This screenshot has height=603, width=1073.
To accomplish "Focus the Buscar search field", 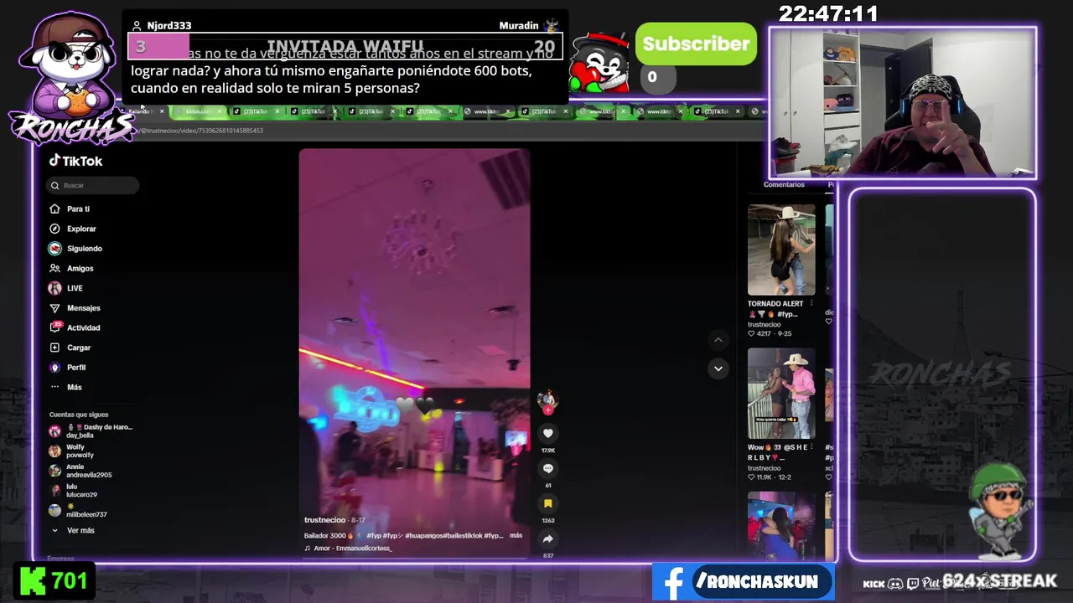I will 93,185.
